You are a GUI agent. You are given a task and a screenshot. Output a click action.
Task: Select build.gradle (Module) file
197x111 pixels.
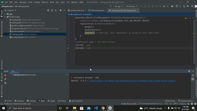27,23
